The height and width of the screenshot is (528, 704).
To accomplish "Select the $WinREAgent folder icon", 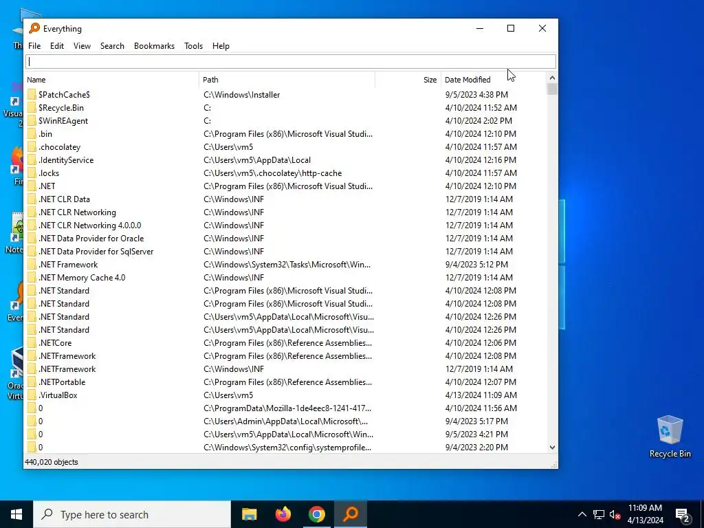I will 32,120.
